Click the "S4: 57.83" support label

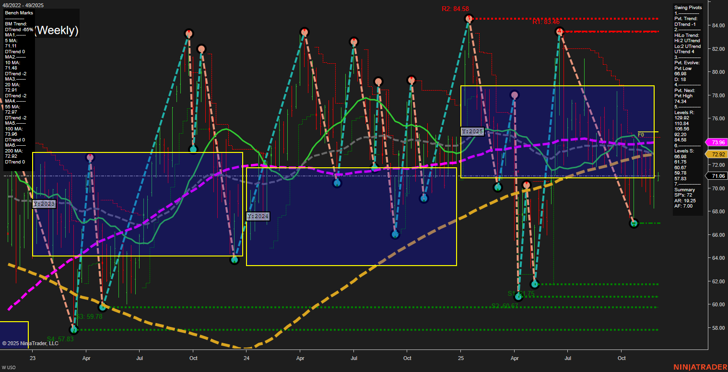[60, 339]
